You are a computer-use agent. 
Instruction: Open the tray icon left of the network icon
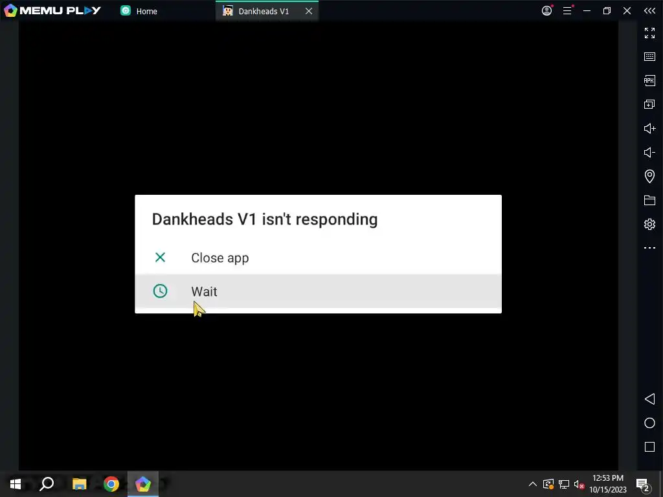coord(548,484)
